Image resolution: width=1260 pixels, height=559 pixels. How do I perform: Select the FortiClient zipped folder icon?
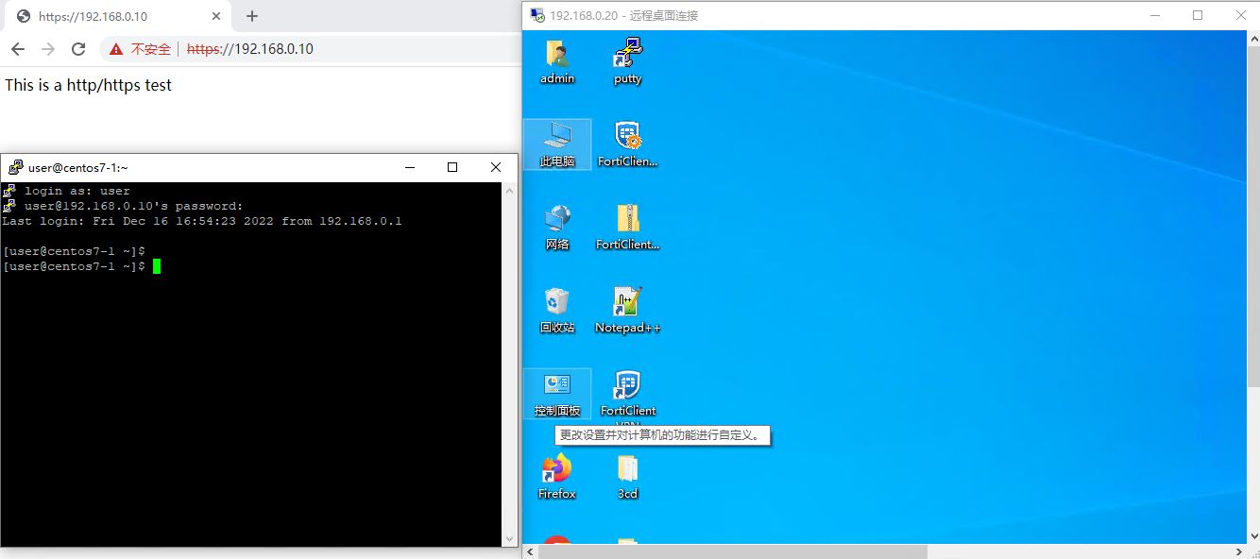(628, 222)
